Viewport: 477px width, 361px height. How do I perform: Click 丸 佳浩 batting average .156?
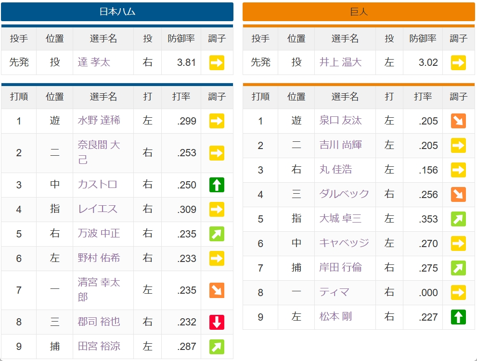click(428, 170)
